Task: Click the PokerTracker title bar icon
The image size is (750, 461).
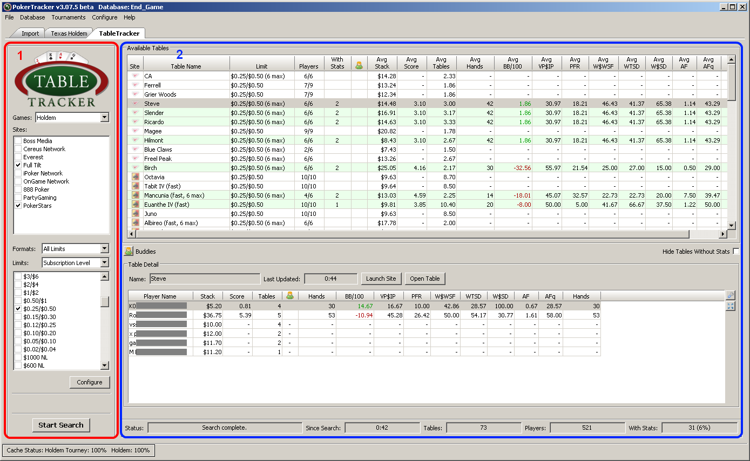Action: [x=7, y=7]
